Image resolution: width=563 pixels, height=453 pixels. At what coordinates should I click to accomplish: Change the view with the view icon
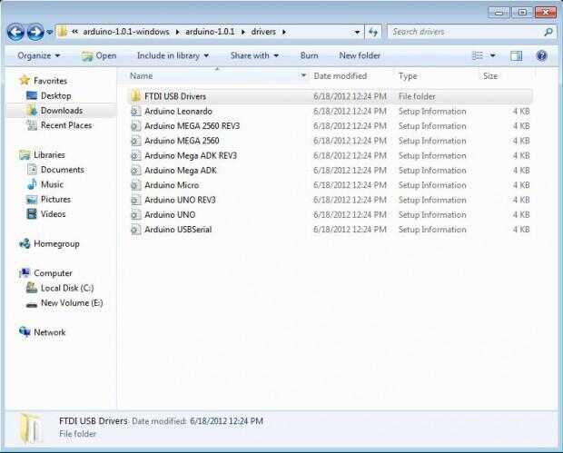[477, 55]
